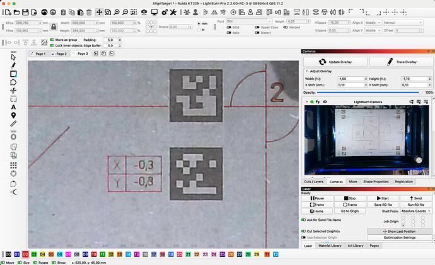Click the Trace Overlay pen icon
435x265 pixels.
390,62
